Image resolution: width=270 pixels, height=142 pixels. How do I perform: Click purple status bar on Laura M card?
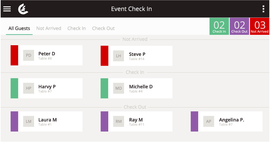click(14, 122)
